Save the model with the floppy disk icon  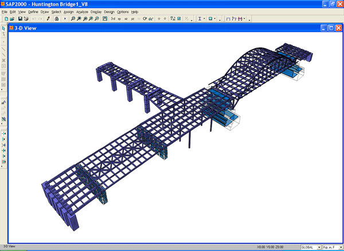pyautogui.click(x=19, y=19)
